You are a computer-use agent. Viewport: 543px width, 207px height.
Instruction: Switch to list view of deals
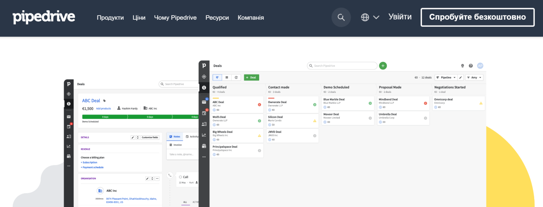(x=226, y=77)
